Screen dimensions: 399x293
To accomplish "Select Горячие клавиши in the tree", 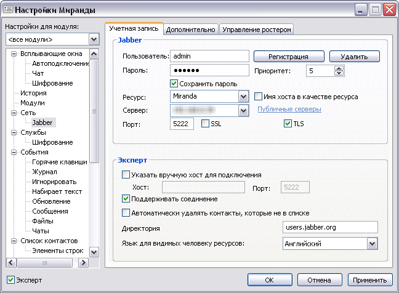I will pos(60,162).
